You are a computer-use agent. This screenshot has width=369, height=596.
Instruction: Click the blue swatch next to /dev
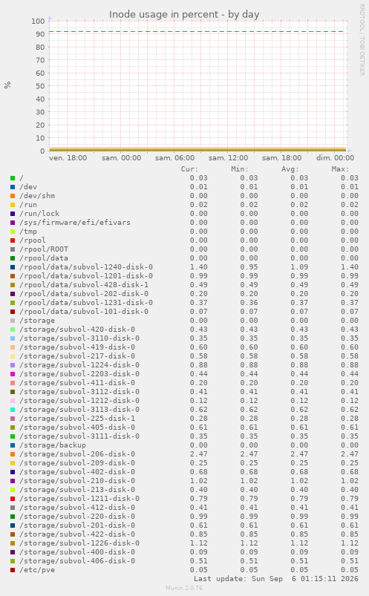point(13,187)
